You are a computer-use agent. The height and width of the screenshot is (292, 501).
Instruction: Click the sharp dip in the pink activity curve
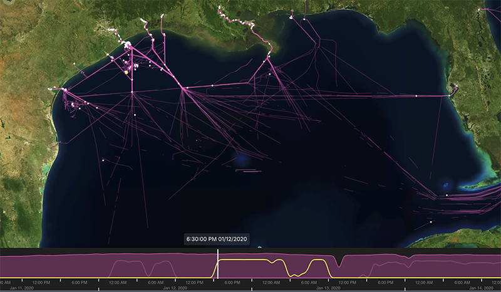coord(339,263)
